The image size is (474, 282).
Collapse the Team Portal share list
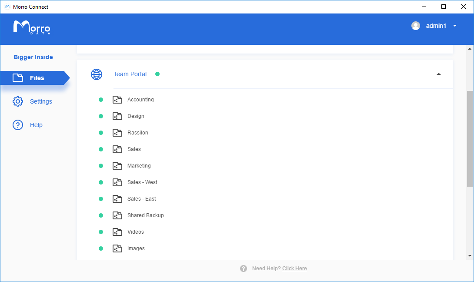(439, 74)
